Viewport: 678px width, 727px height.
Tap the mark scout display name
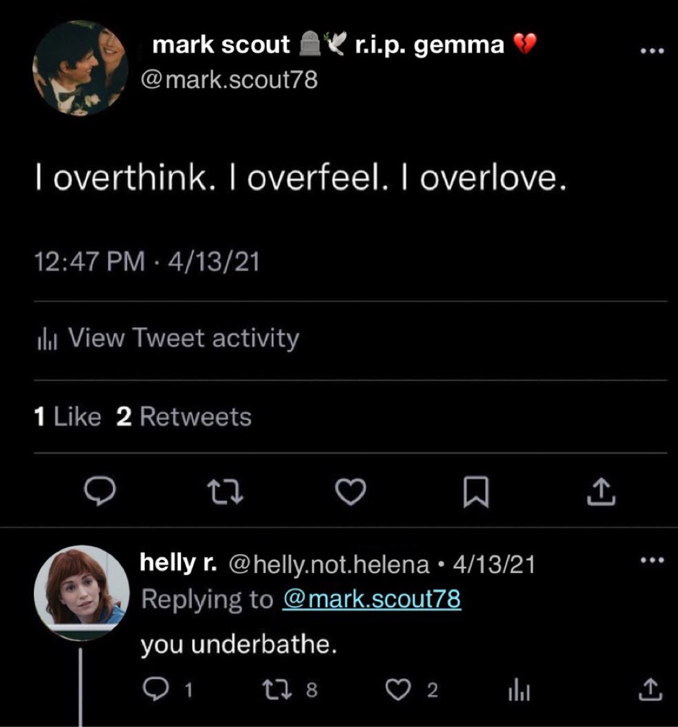[222, 45]
